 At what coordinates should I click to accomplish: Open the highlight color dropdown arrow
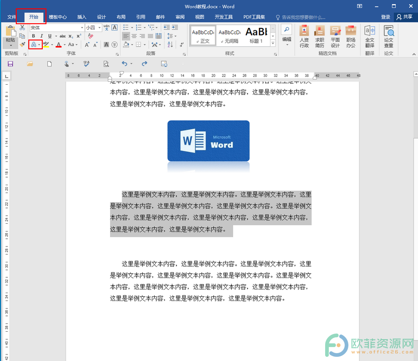pyautogui.click(x=52, y=45)
